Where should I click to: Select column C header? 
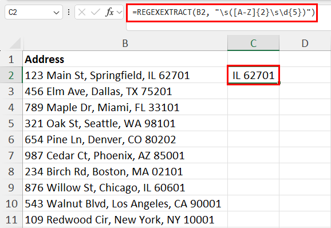click(x=253, y=44)
